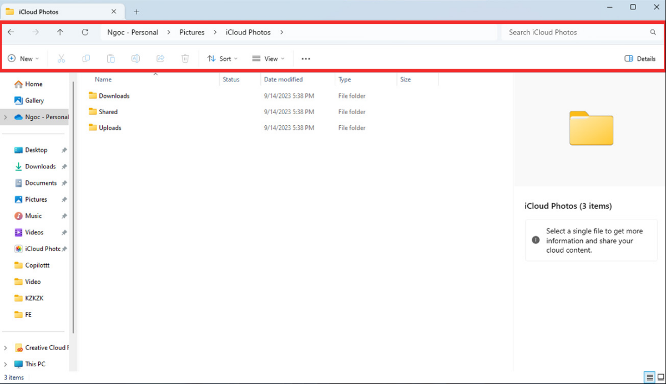Open the New item button
This screenshot has width=666, height=384.
pos(23,59)
